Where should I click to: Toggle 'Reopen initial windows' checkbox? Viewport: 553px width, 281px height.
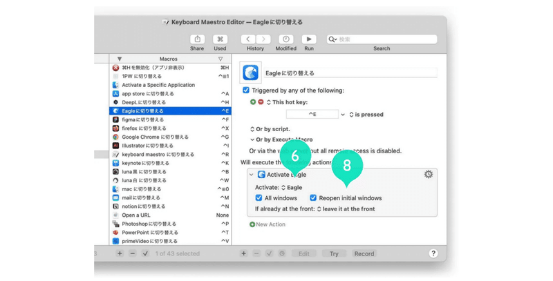pos(313,197)
